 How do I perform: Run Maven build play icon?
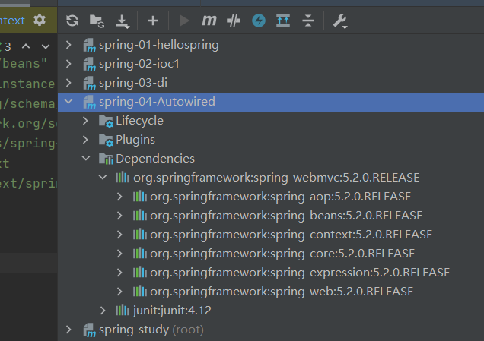184,21
